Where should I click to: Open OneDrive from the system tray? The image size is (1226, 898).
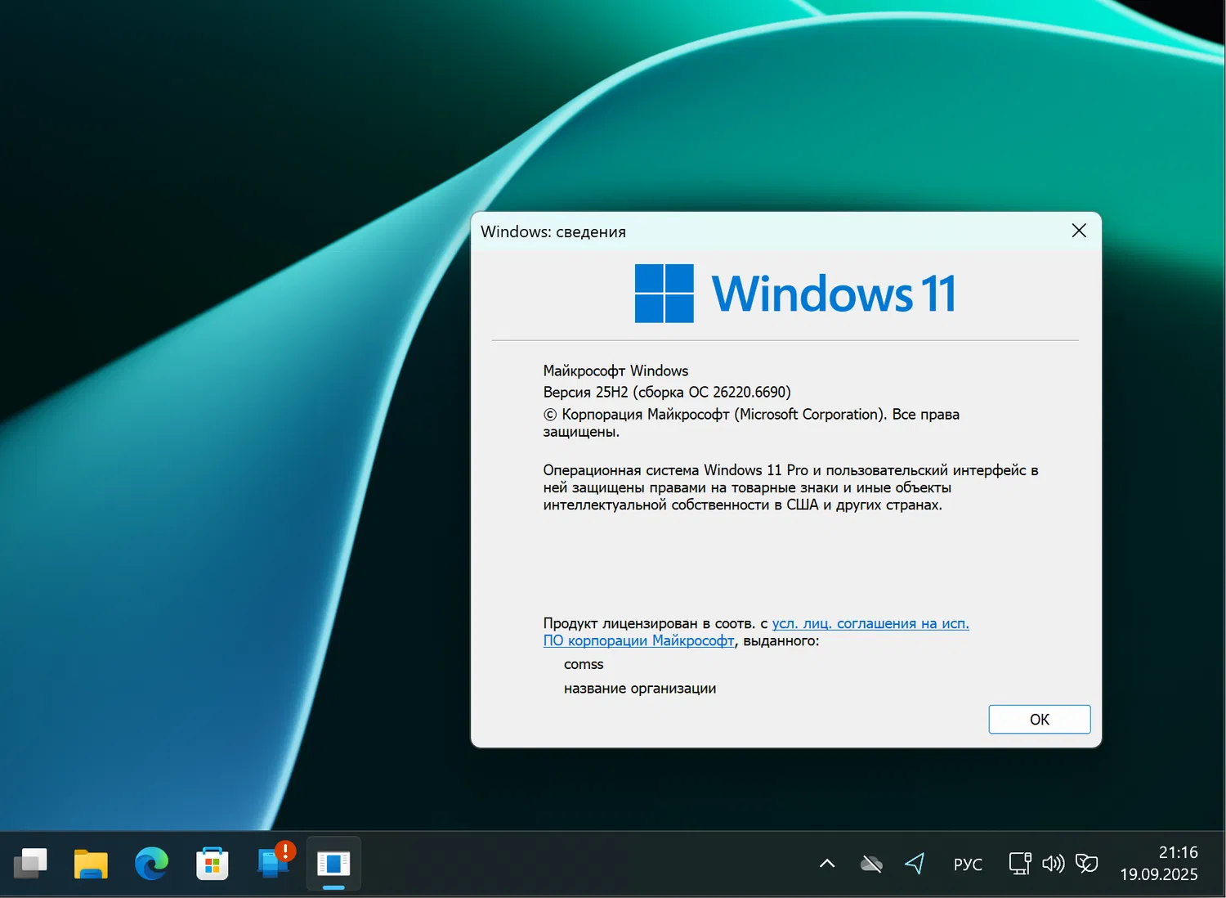click(x=870, y=863)
